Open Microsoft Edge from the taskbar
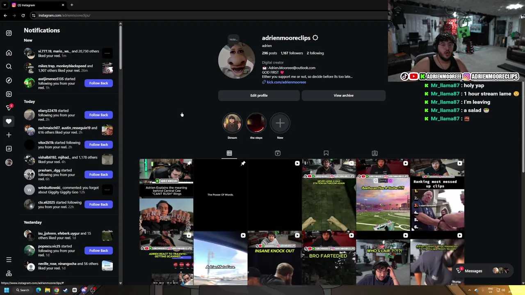 [x=39, y=290]
